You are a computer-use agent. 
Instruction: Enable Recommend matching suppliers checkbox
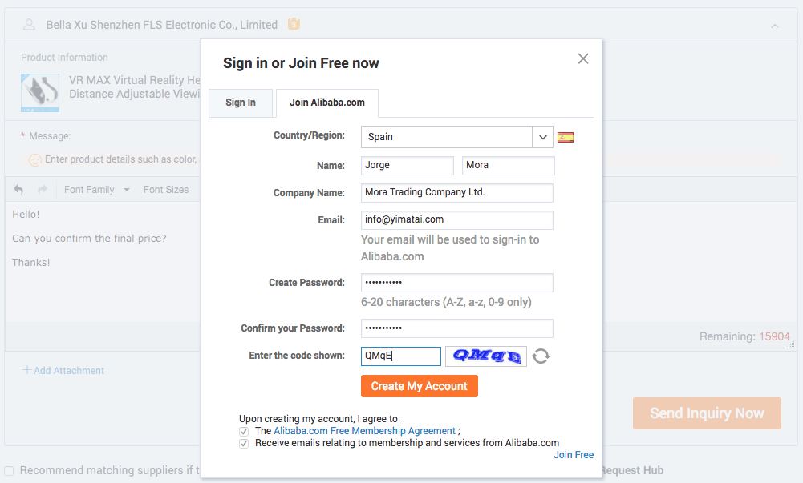click(x=9, y=470)
